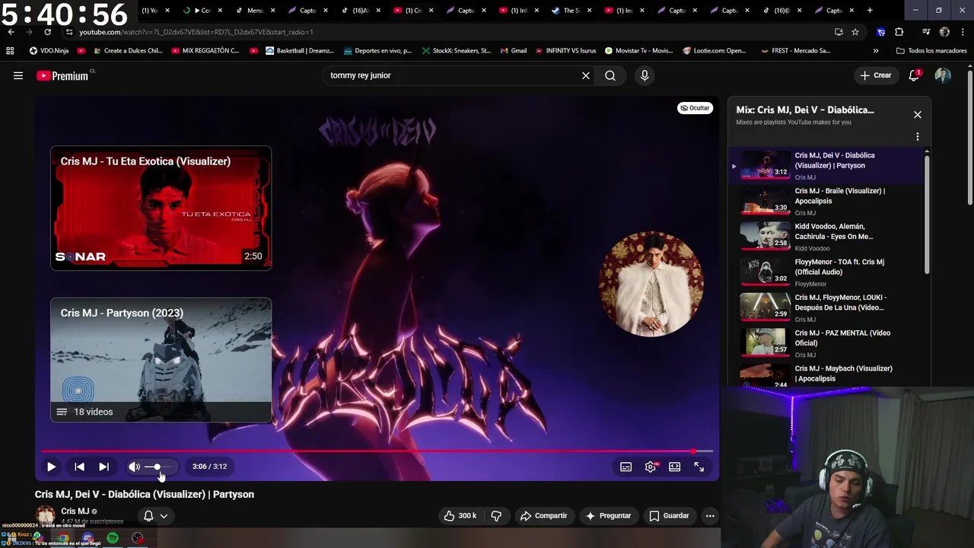Open the Chrome apps grid bookmark
974x548 pixels.
click(x=10, y=51)
